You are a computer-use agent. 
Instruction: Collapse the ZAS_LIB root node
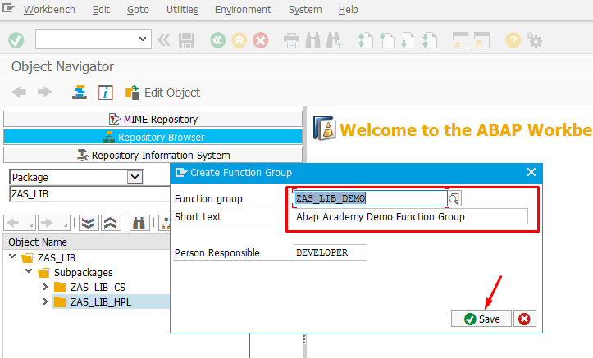coord(12,256)
